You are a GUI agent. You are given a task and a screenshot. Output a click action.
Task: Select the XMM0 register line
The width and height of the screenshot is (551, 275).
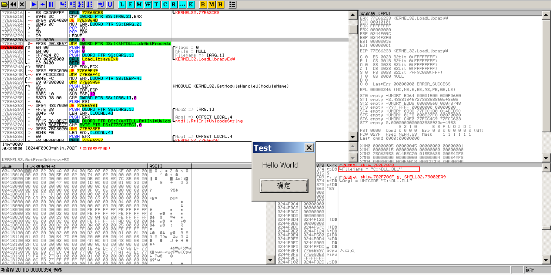click(412, 146)
